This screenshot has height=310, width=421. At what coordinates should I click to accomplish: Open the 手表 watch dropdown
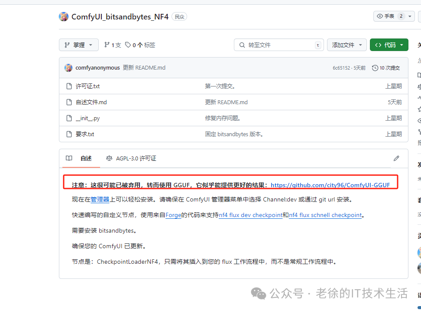pos(394,16)
